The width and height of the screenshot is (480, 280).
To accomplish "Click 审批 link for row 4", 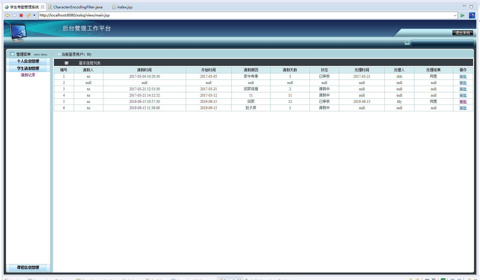I will pos(463,95).
